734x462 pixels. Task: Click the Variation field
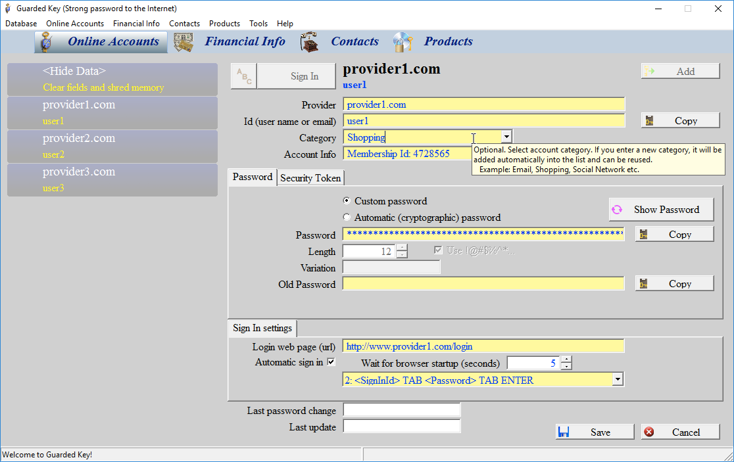click(391, 267)
